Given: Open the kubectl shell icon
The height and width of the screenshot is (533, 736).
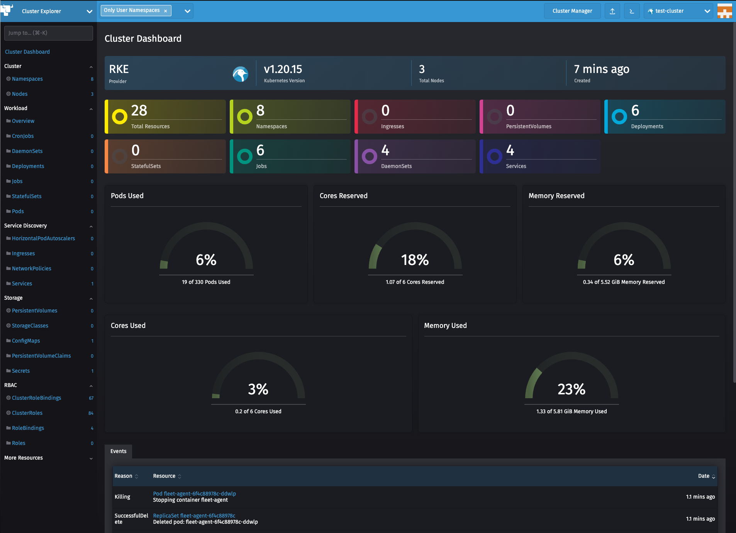Looking at the screenshot, I should pyautogui.click(x=632, y=11).
